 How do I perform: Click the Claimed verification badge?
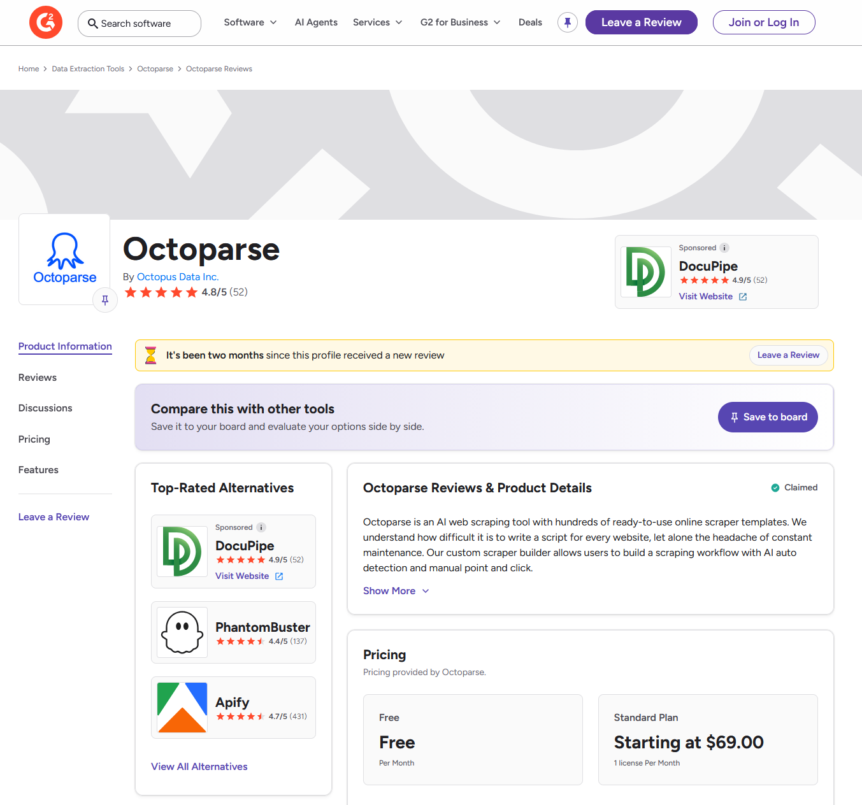[x=775, y=487]
